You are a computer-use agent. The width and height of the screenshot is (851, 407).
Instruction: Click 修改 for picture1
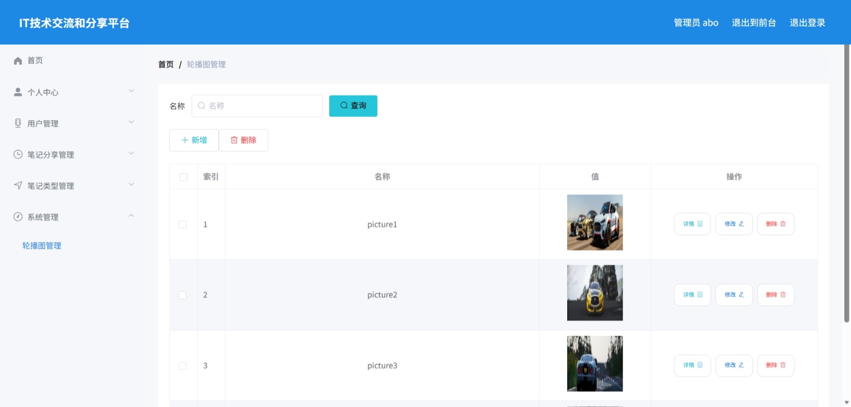tap(734, 224)
